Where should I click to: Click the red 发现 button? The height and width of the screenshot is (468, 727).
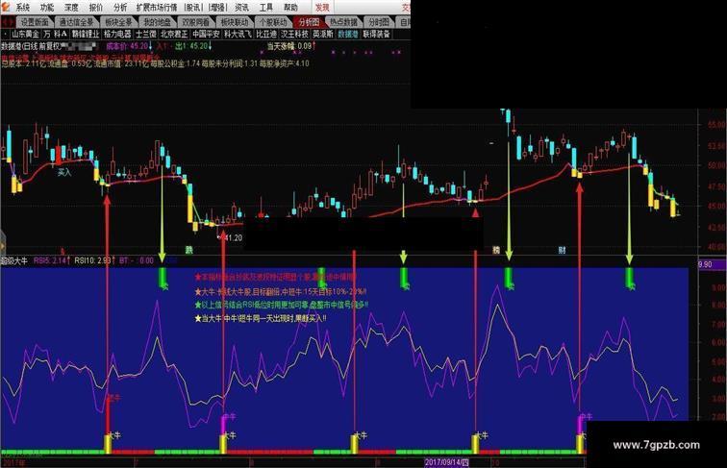(x=322, y=7)
